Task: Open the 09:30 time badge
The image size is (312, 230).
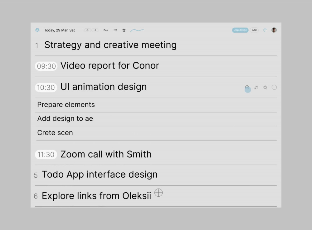Action: (x=46, y=66)
